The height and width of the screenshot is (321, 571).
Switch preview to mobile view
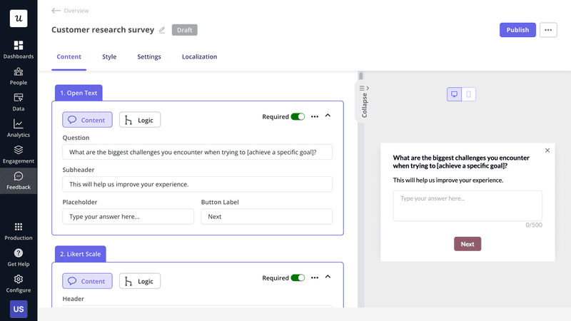[469, 94]
